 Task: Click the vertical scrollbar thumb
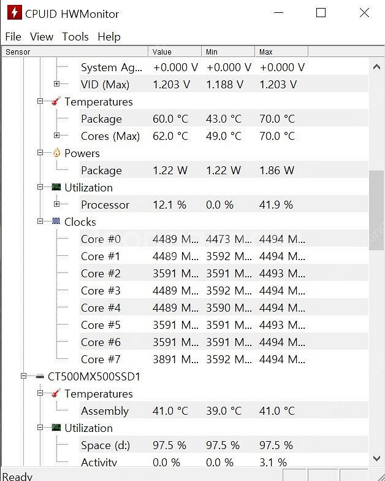(x=376, y=210)
